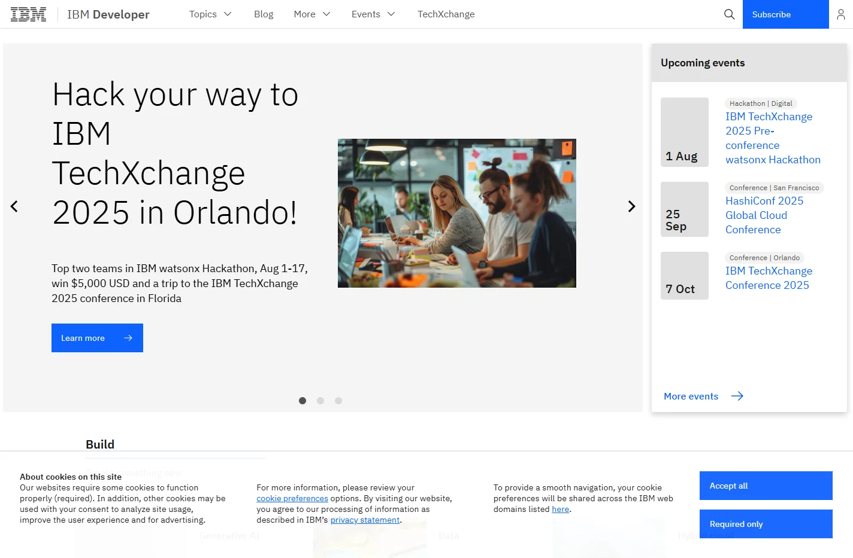Accept all cookies
This screenshot has height=558, width=853.
(766, 486)
